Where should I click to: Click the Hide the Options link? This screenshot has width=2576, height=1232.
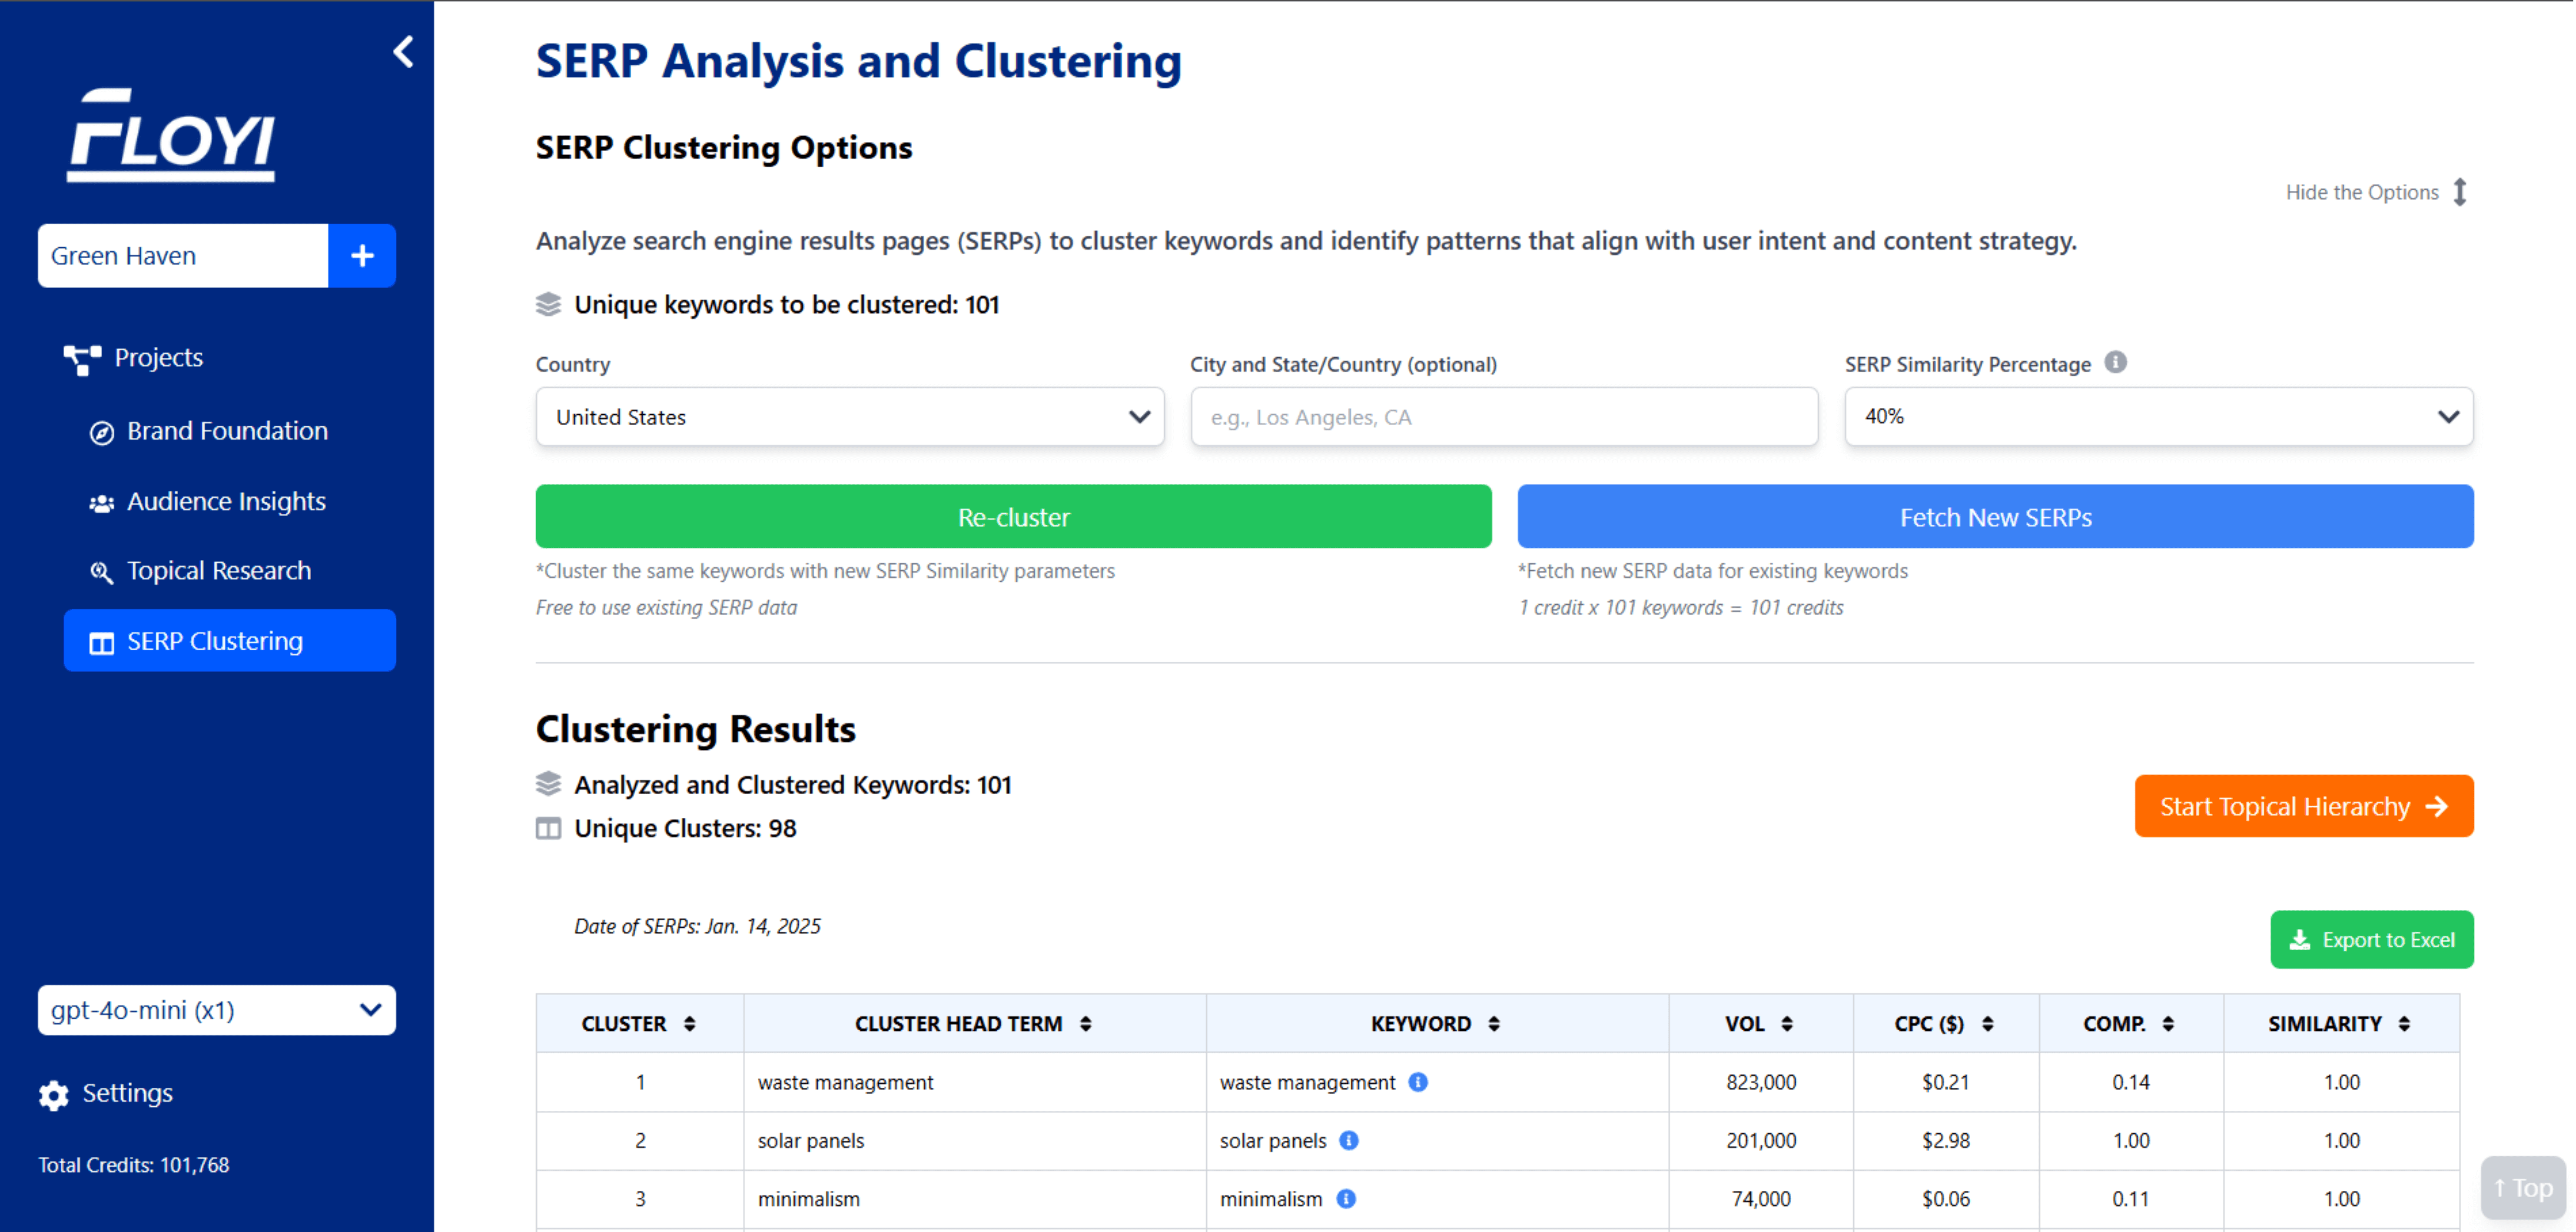point(2362,192)
